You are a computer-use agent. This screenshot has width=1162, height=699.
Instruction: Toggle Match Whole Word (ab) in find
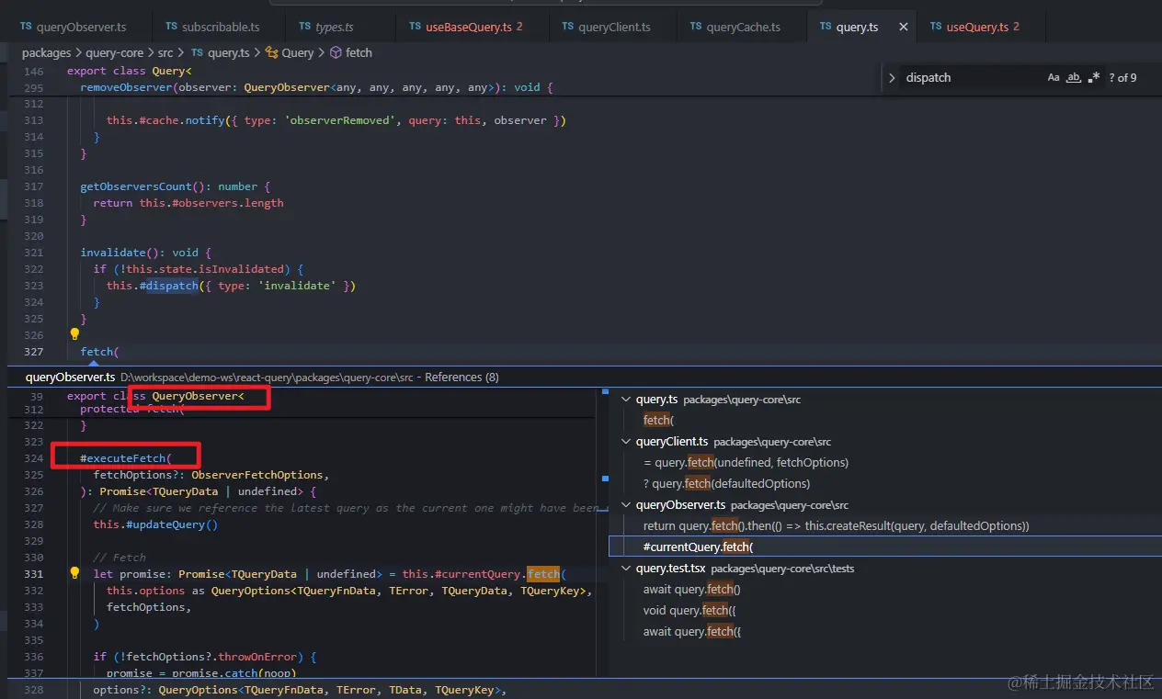click(1073, 78)
